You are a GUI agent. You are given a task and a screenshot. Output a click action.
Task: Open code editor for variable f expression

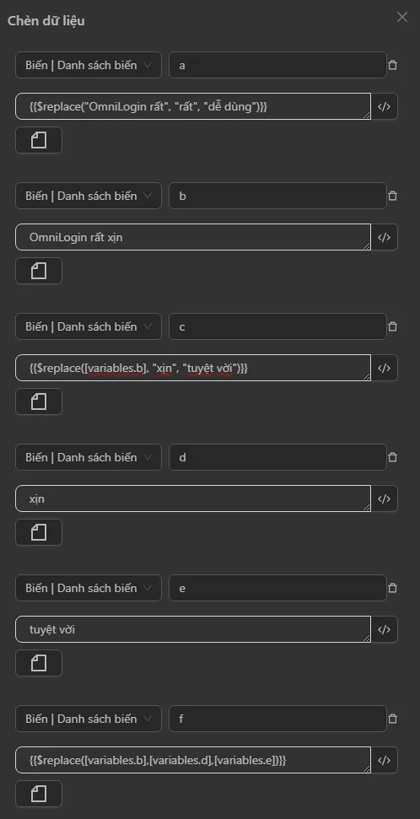[384, 760]
